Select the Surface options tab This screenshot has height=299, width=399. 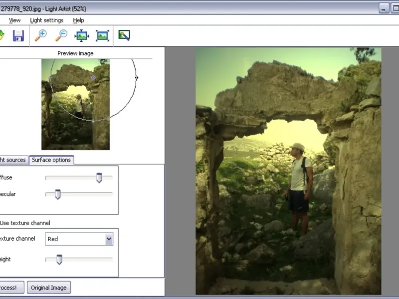click(51, 160)
